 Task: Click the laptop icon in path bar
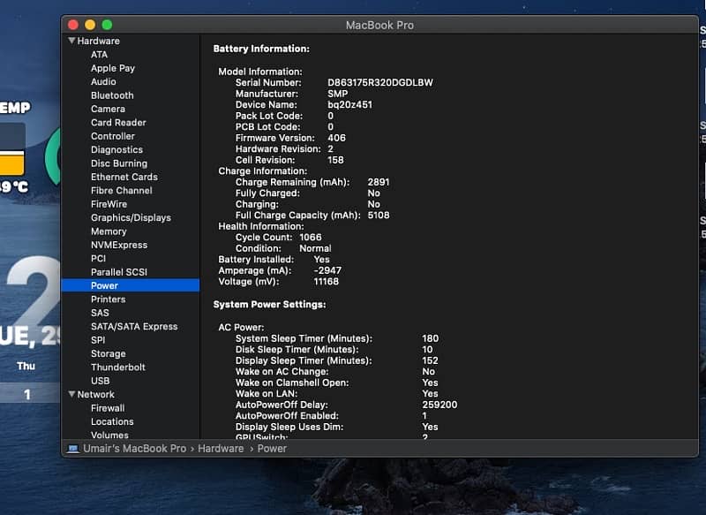click(x=73, y=449)
